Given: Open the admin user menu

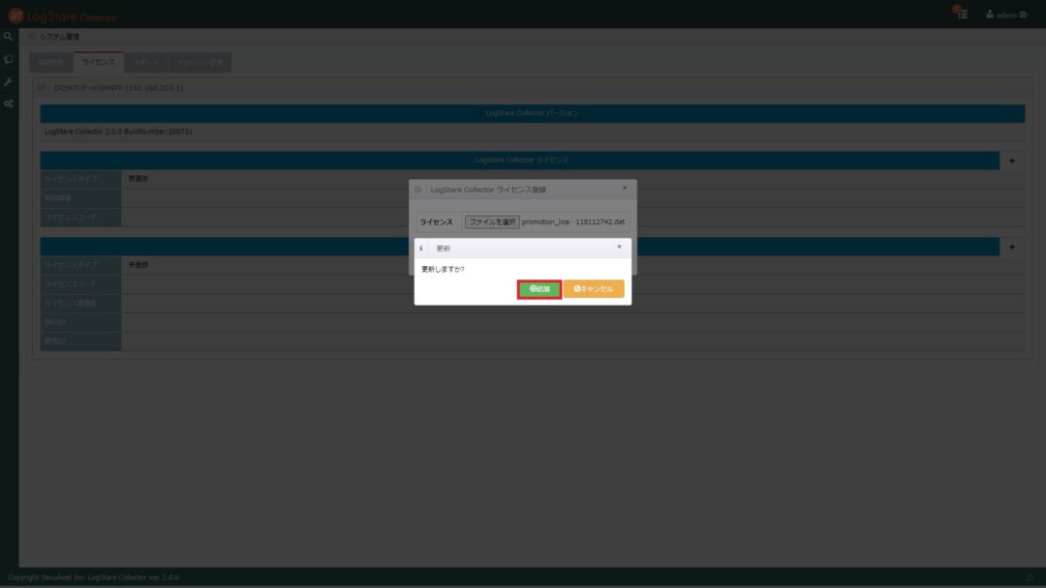Looking at the screenshot, I should [1006, 15].
